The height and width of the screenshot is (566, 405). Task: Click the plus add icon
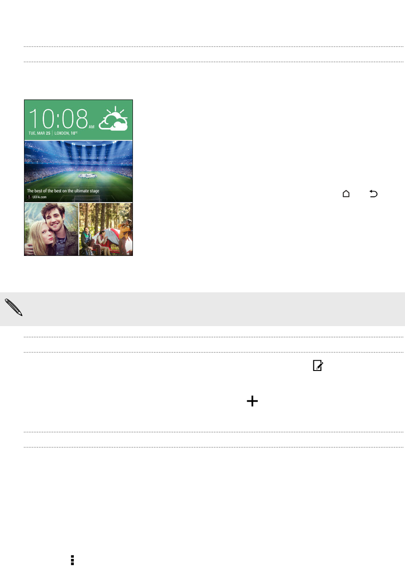click(252, 401)
